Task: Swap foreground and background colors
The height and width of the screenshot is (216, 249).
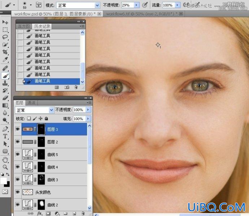Action: pyautogui.click(x=8, y=174)
